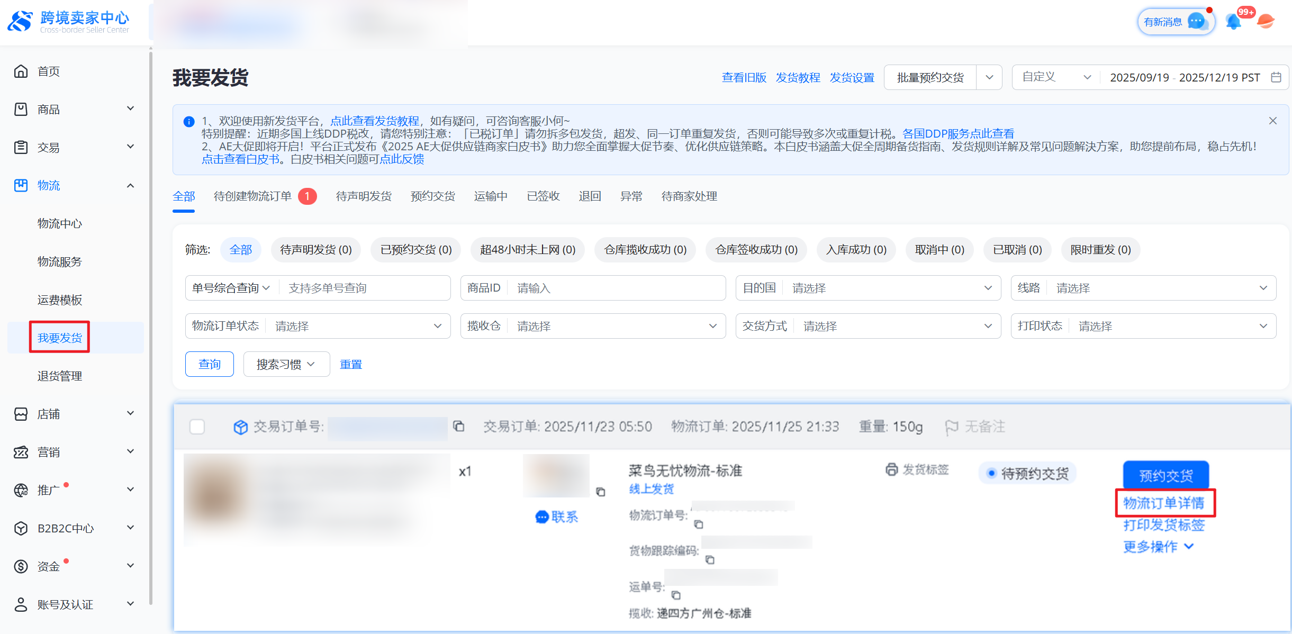Image resolution: width=1292 pixels, height=634 pixels.
Task: Open the 发货教程 link
Action: pyautogui.click(x=798, y=78)
